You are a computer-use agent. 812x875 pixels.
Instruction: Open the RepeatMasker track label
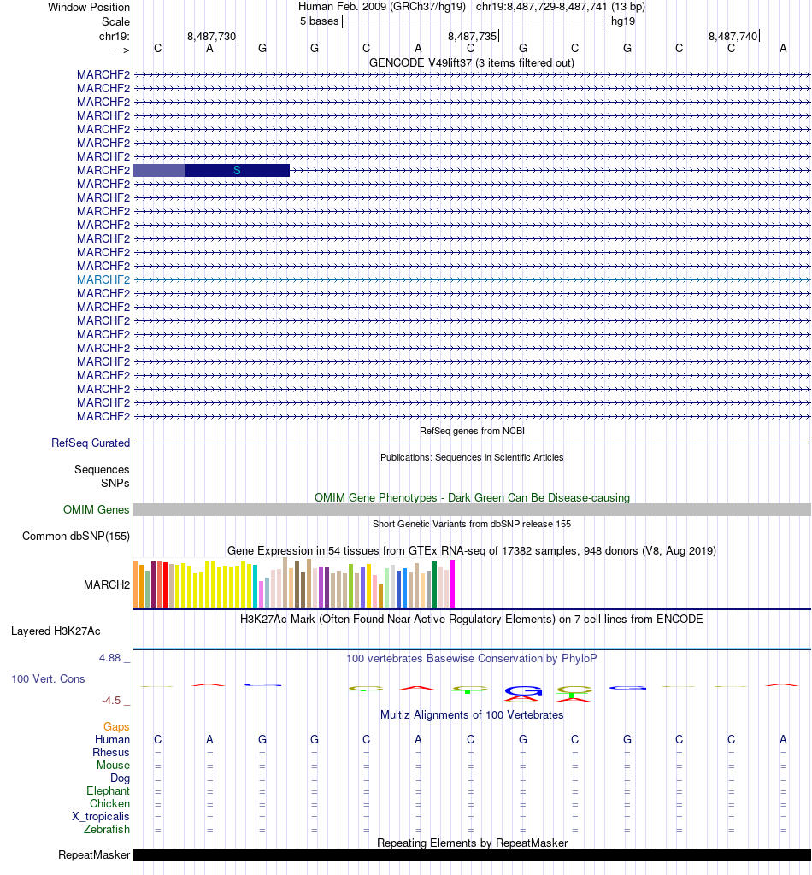click(94, 854)
